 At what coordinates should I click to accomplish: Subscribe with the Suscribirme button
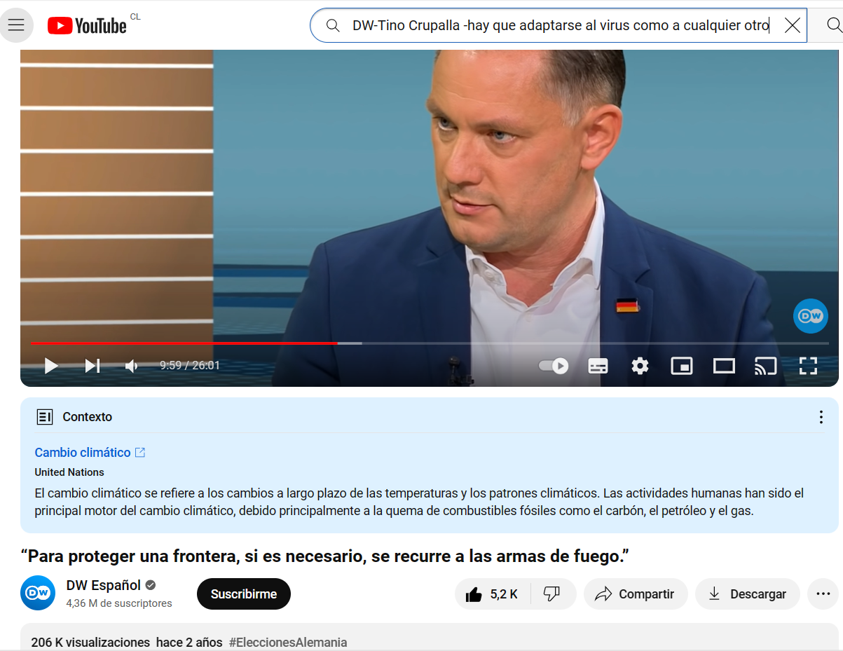point(244,594)
